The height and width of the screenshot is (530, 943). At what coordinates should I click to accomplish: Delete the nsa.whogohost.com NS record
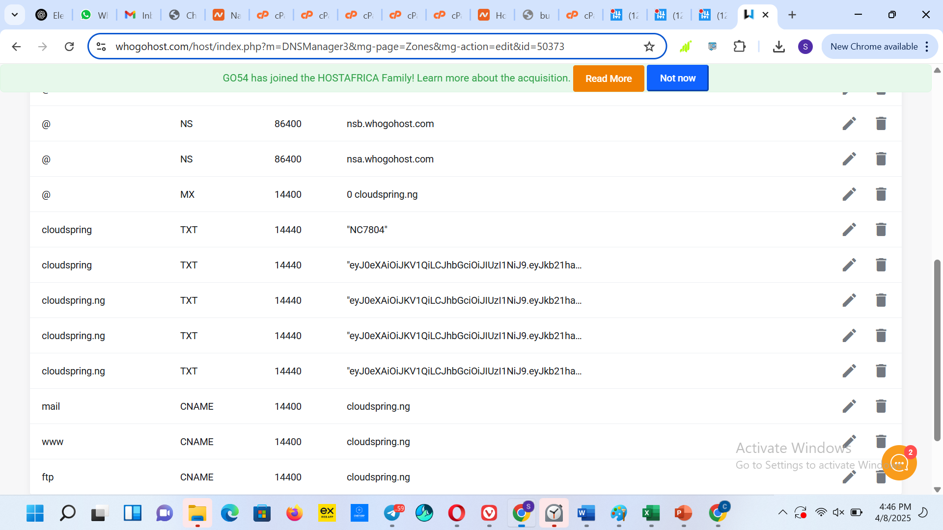[x=881, y=159]
